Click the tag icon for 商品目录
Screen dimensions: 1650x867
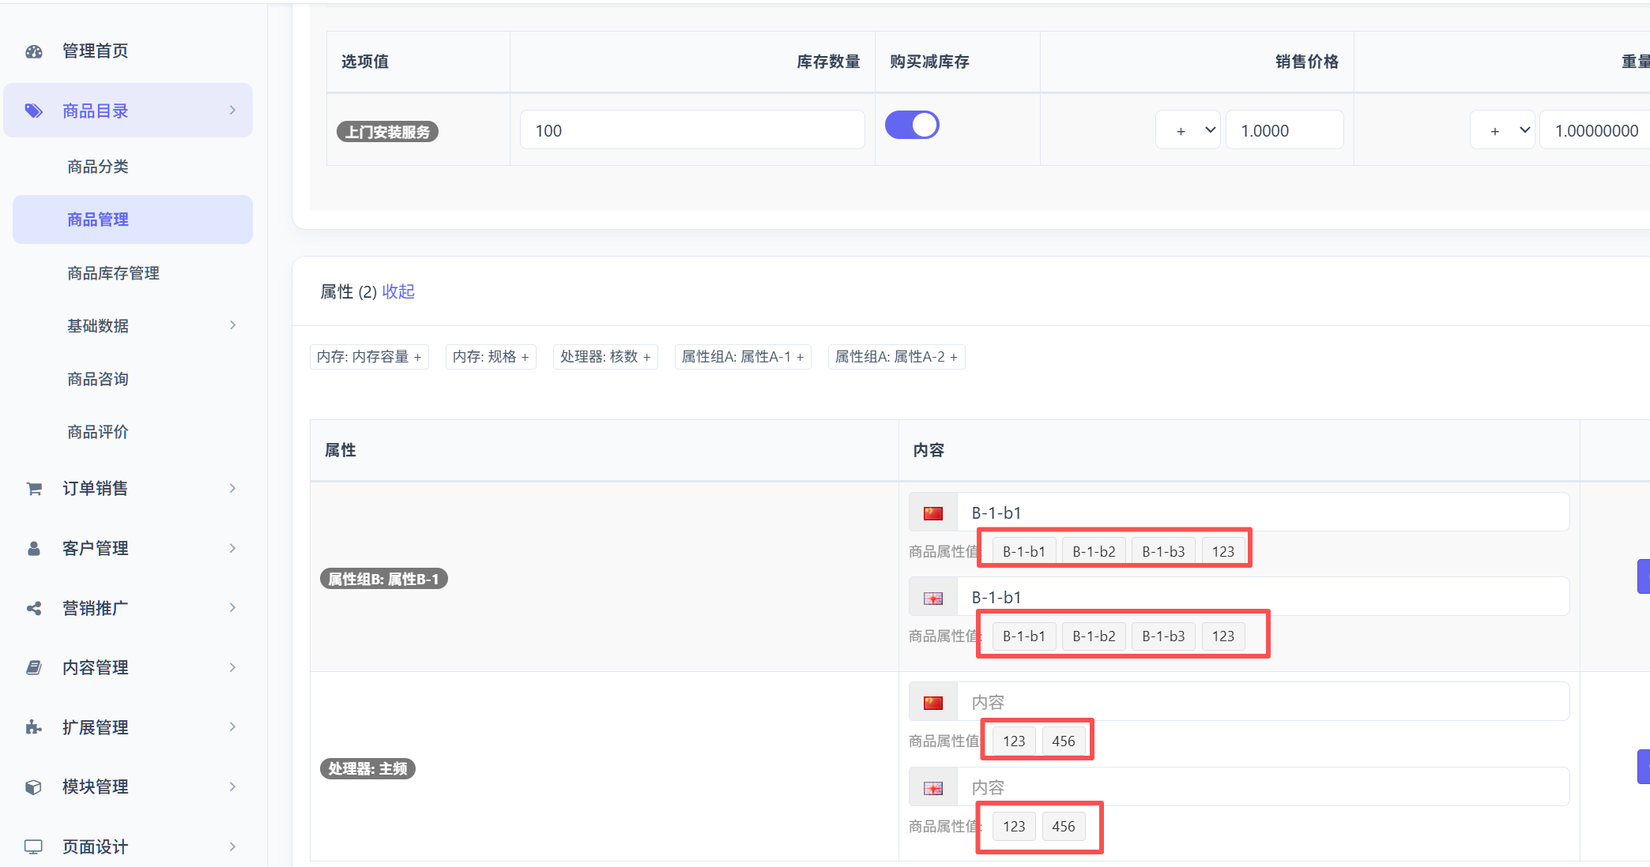pyautogui.click(x=33, y=111)
